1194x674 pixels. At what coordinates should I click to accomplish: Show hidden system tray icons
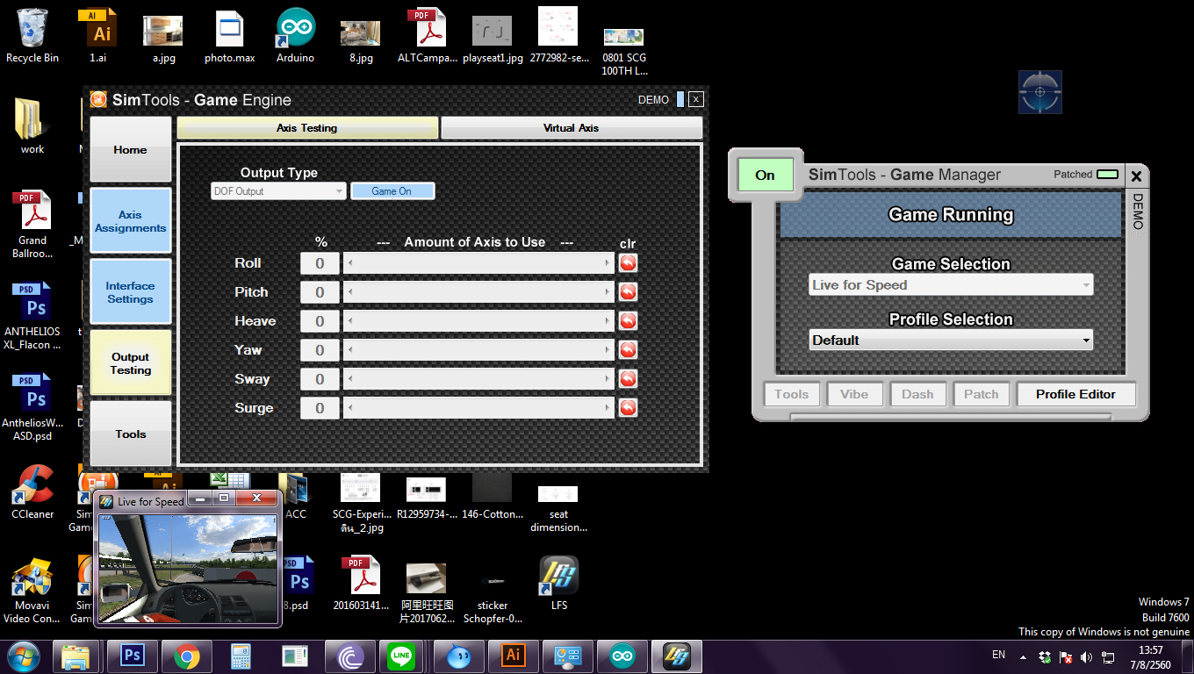pos(1023,656)
